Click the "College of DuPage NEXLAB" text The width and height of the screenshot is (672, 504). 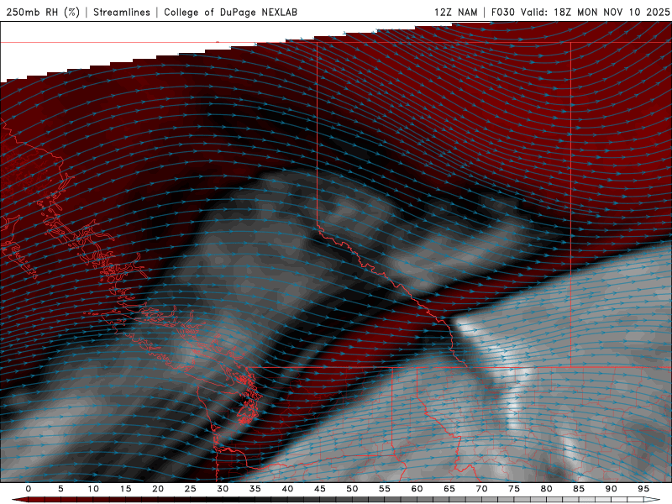click(230, 12)
